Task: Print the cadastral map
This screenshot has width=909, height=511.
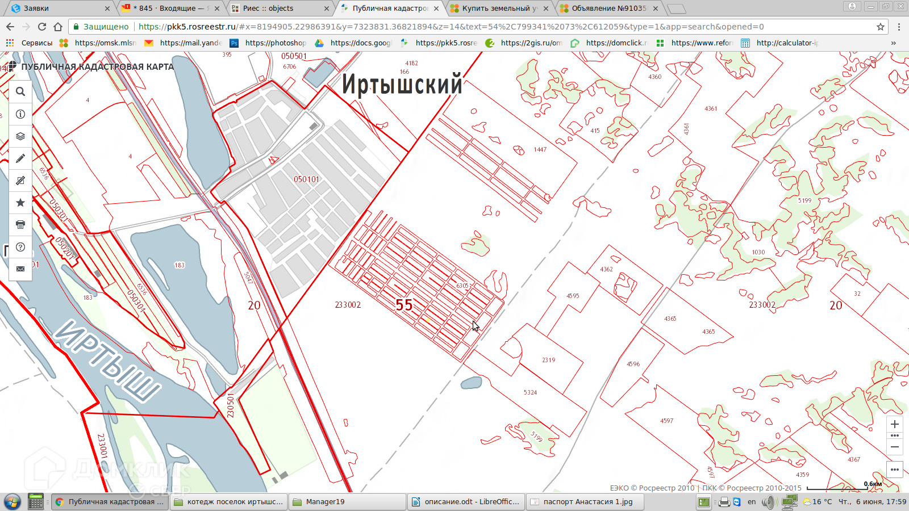Action: 20,225
